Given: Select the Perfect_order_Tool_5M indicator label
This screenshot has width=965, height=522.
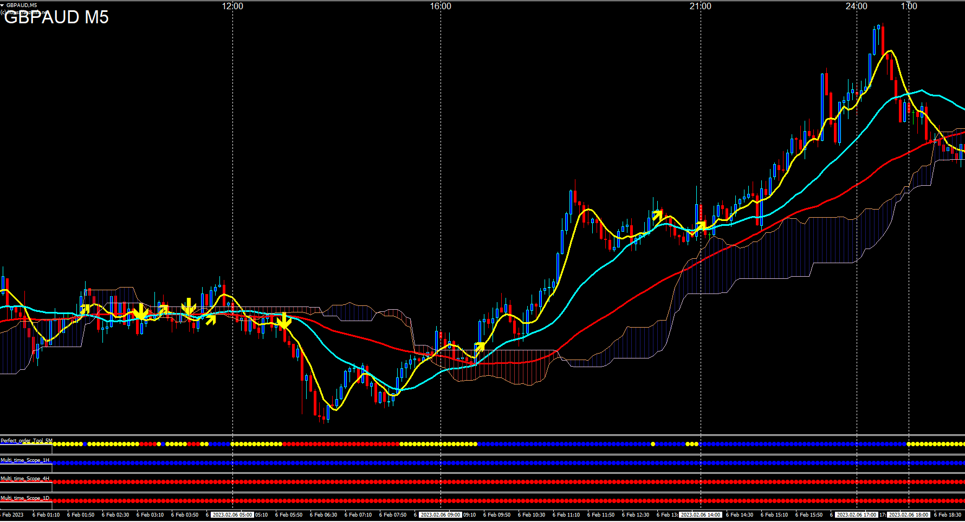Looking at the screenshot, I should click(x=26, y=441).
